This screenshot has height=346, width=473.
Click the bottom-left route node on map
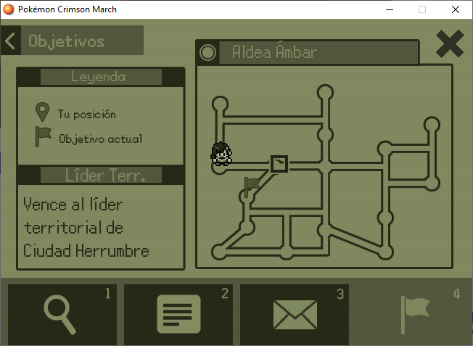coord(219,252)
